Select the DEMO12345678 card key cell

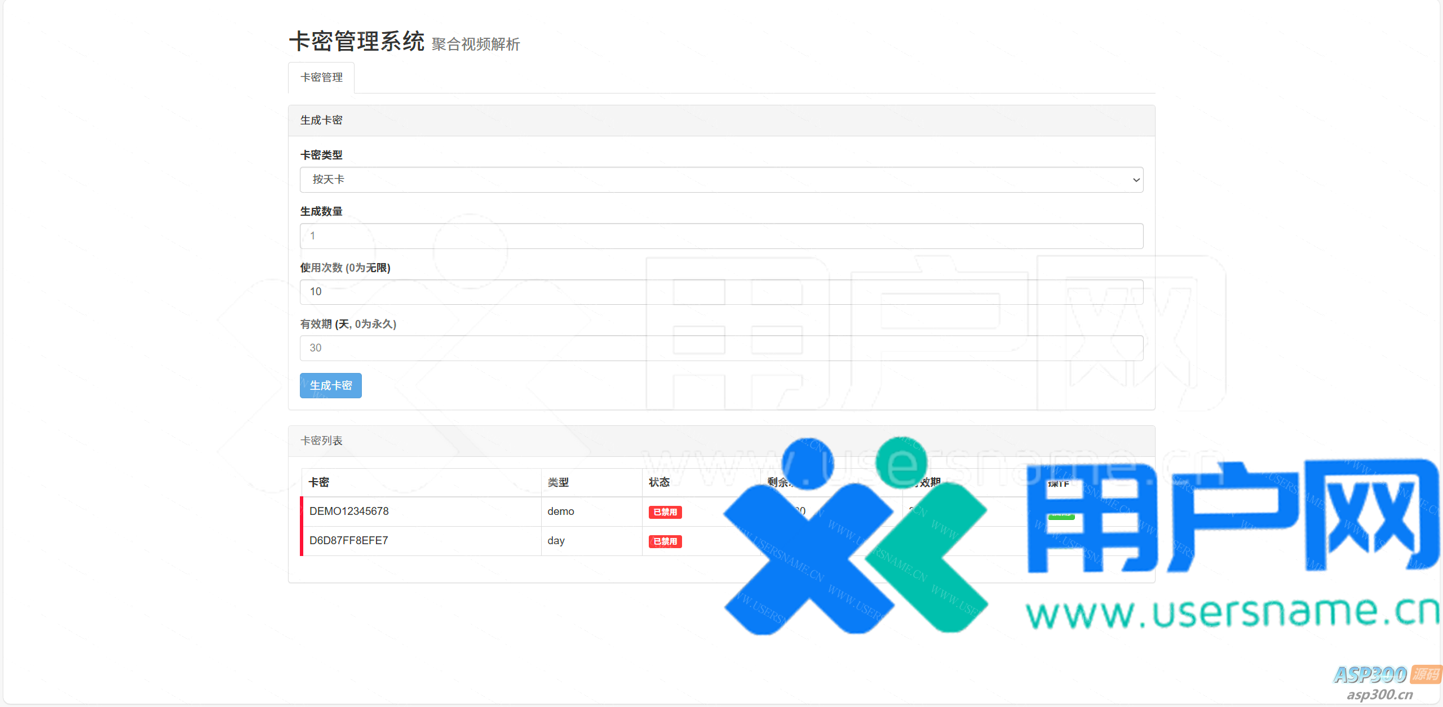[349, 512]
